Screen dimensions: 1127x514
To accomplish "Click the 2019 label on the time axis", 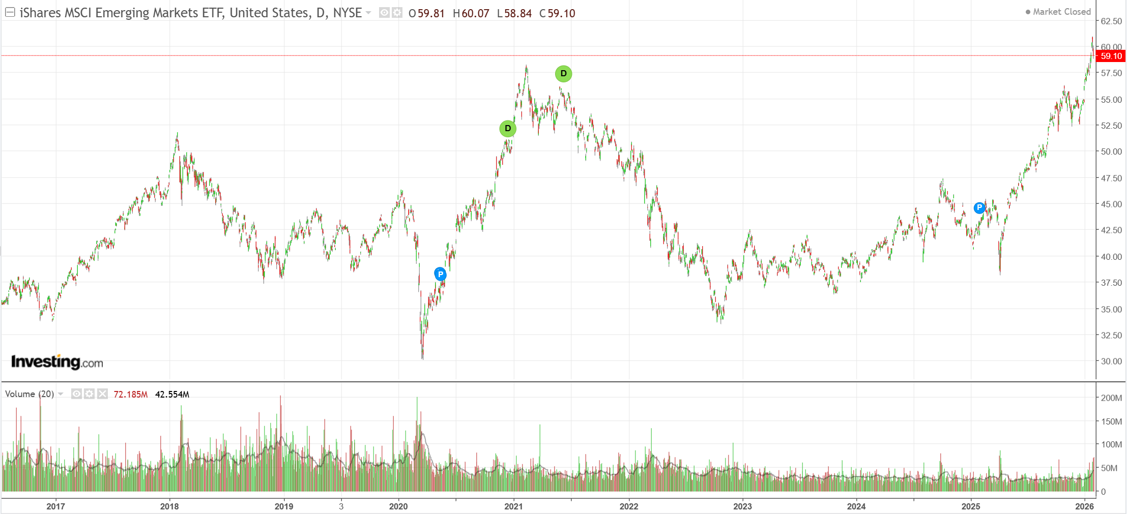I will pyautogui.click(x=284, y=506).
